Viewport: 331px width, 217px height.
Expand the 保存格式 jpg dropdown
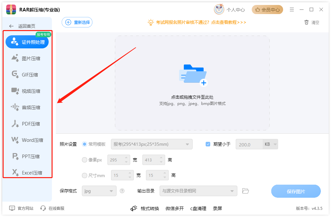99,191
